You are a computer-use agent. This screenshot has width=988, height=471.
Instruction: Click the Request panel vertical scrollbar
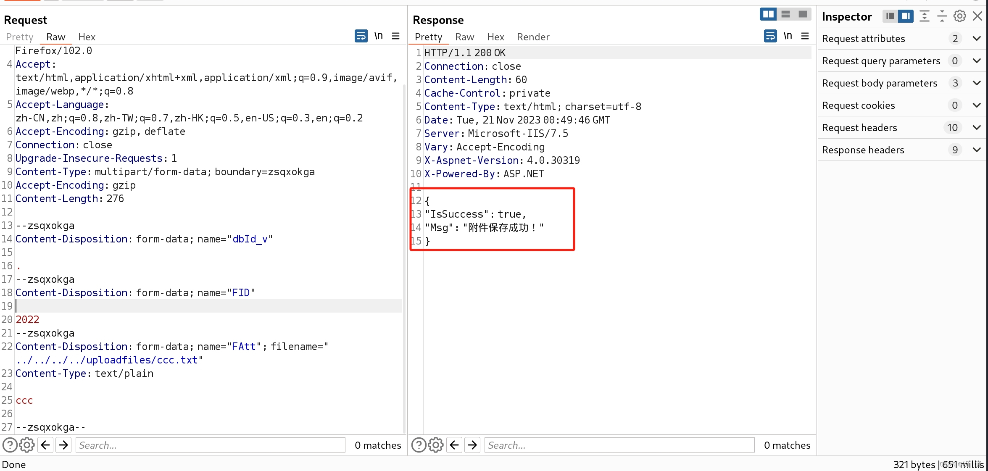coord(404,258)
